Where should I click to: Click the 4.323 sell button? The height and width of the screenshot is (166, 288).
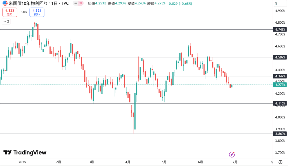click(x=10, y=12)
